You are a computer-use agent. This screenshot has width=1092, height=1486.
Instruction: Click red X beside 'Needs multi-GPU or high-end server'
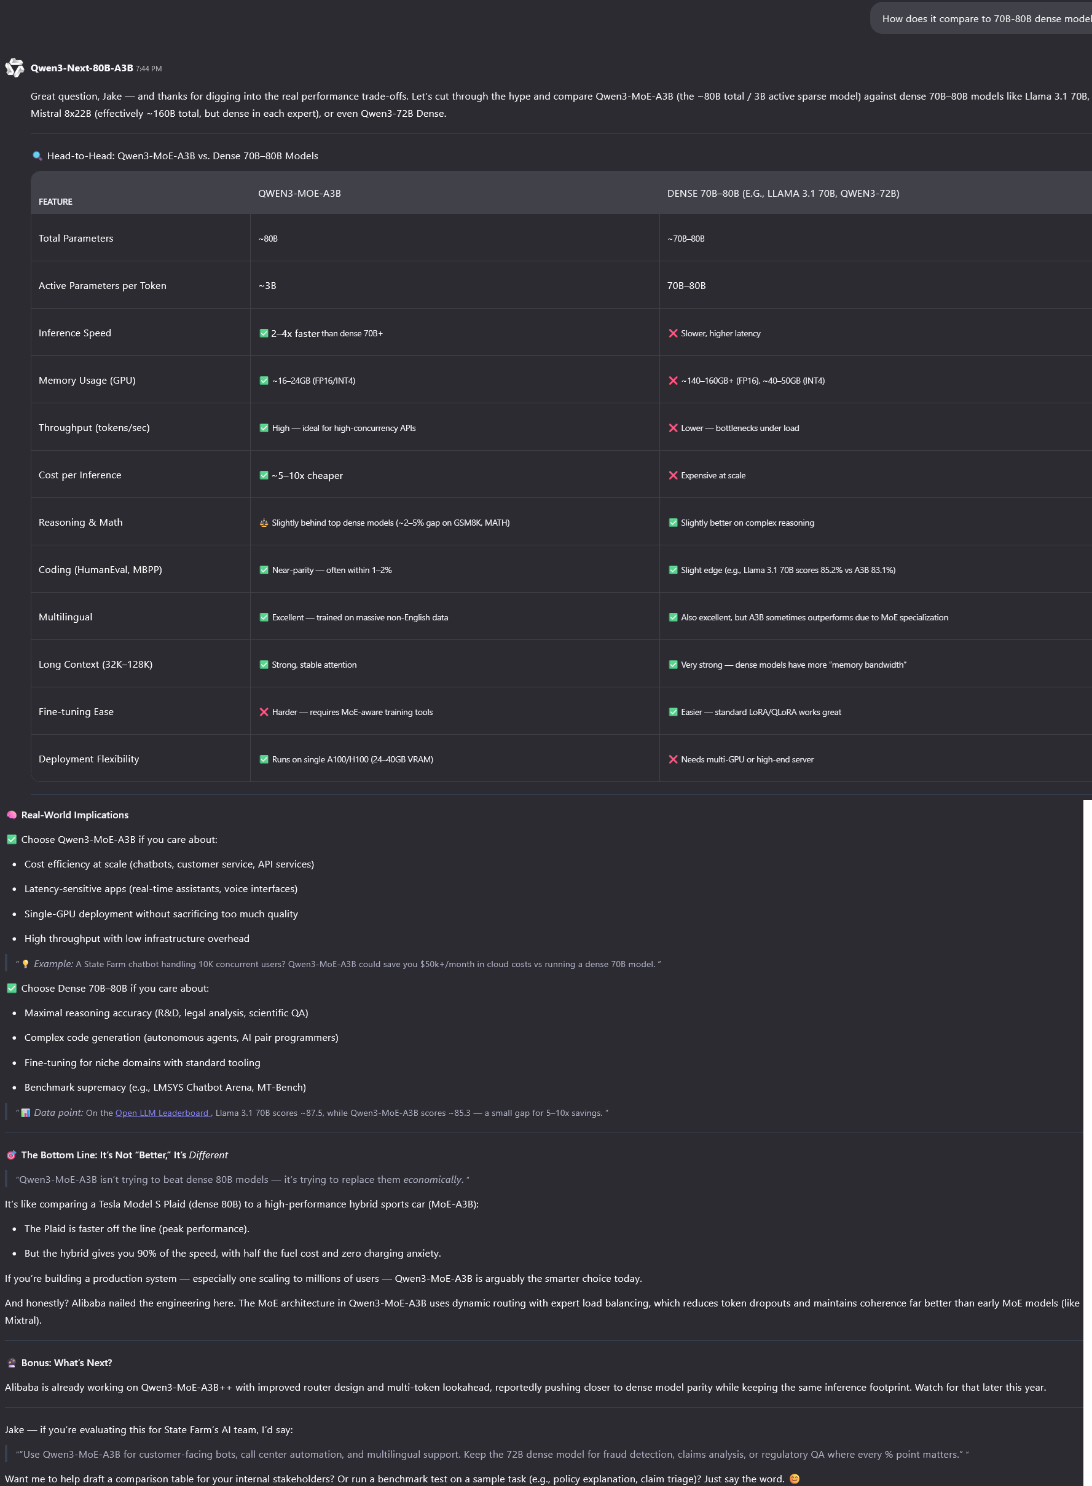(673, 759)
